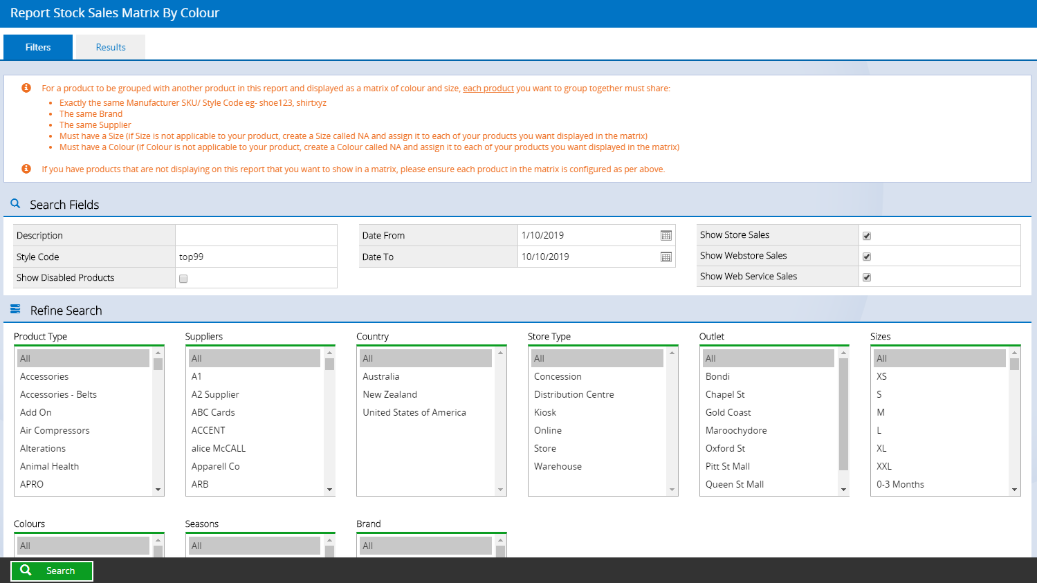The width and height of the screenshot is (1037, 583).
Task: Select Kiosk store type
Action: [x=597, y=412]
